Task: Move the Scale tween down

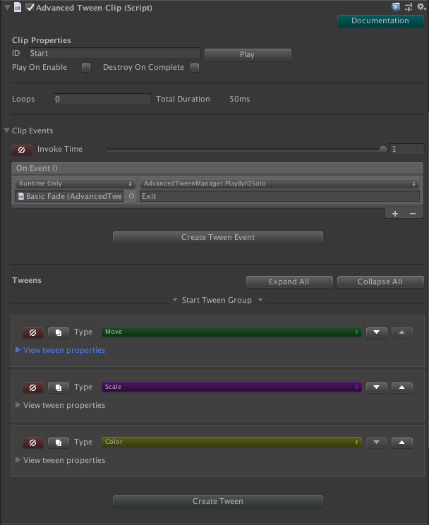Action: point(377,387)
